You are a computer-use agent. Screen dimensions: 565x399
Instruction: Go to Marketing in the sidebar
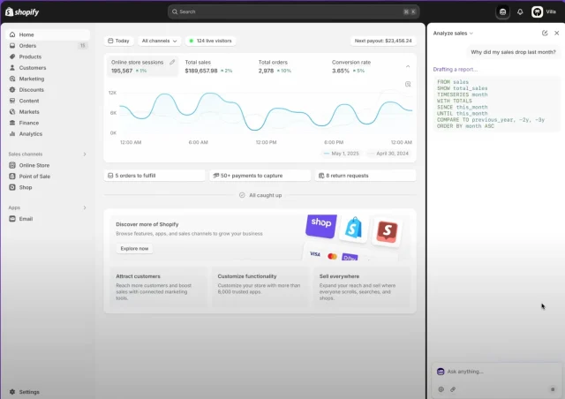point(48,79)
